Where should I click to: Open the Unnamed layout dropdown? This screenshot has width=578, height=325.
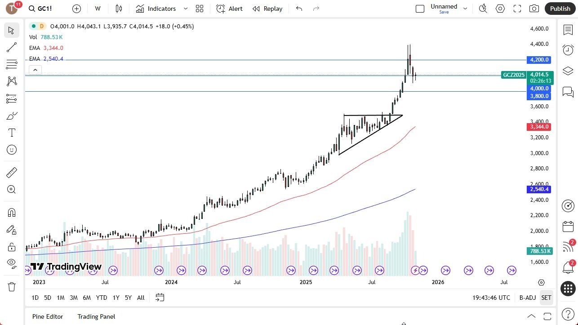pos(465,8)
